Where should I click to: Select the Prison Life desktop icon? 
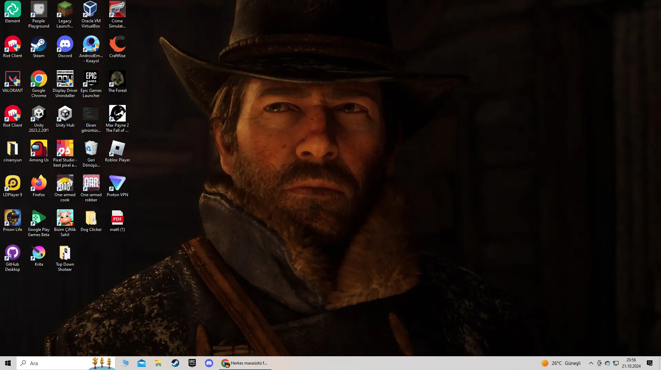[13, 221]
